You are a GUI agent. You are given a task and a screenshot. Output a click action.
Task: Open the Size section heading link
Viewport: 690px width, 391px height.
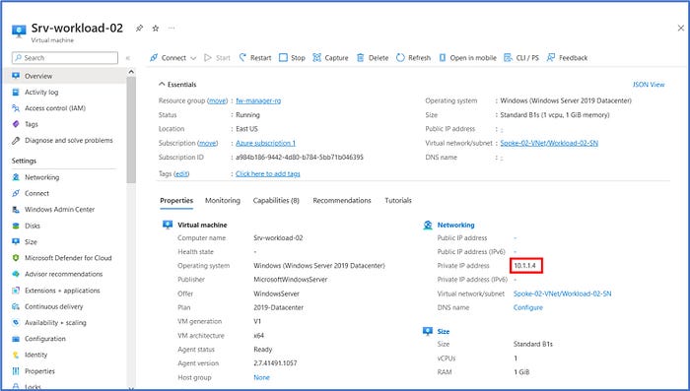[444, 331]
